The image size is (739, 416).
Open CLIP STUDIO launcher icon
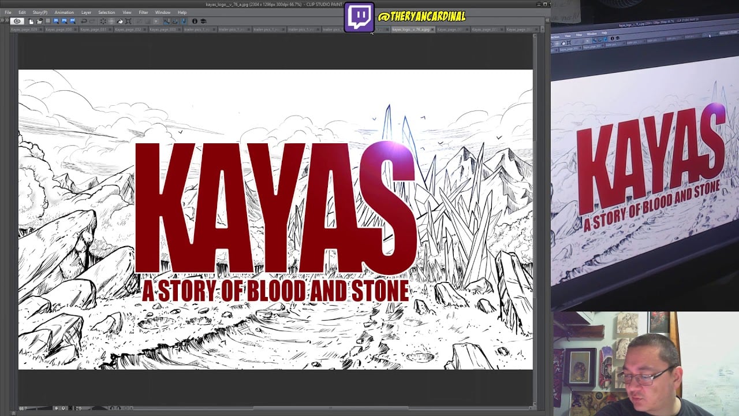[17, 21]
